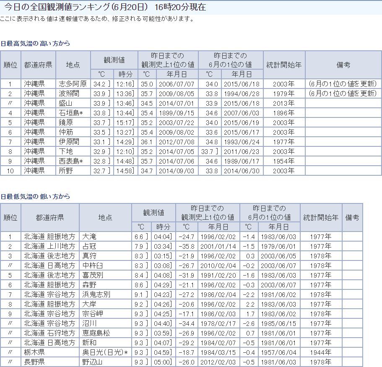Open the 恵庭島松 station entry
The image size is (382, 367).
click(96, 333)
